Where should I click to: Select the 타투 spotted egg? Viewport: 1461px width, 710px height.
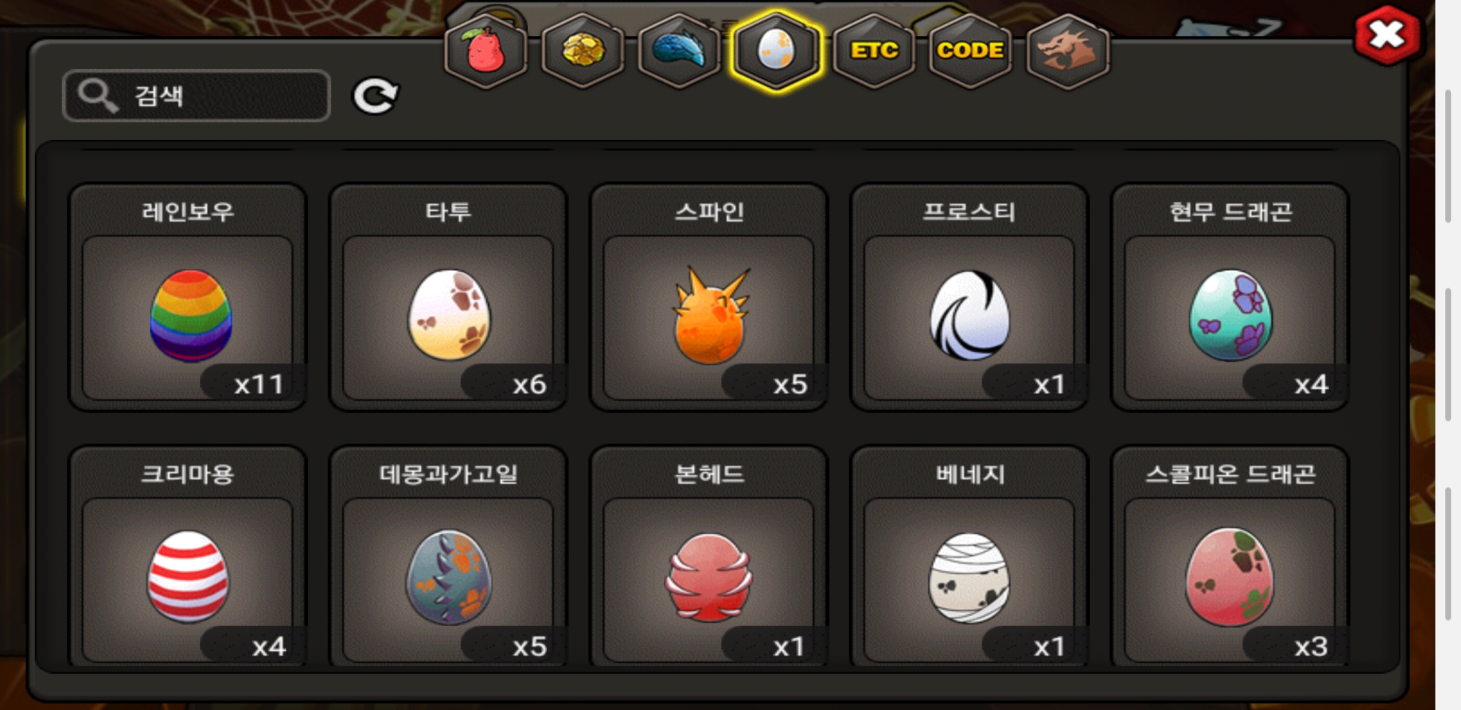tap(448, 298)
